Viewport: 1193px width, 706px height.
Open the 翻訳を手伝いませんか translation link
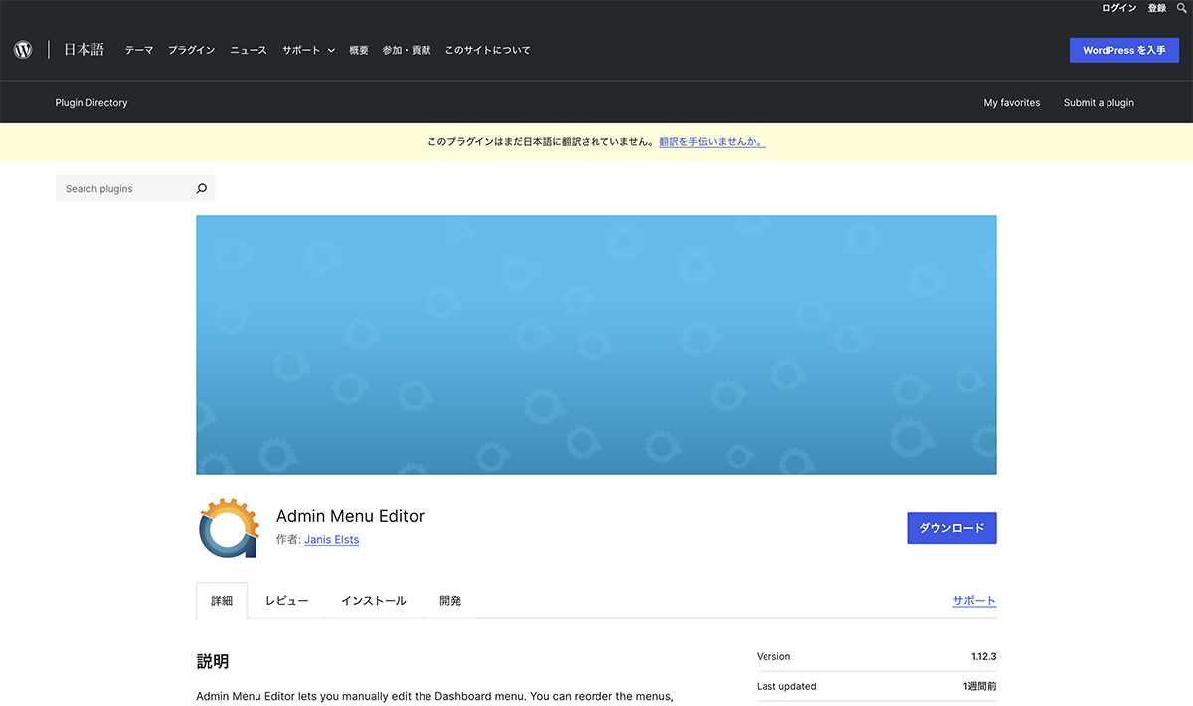[x=712, y=142]
